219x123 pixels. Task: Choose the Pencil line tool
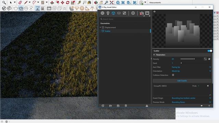[26, 2]
